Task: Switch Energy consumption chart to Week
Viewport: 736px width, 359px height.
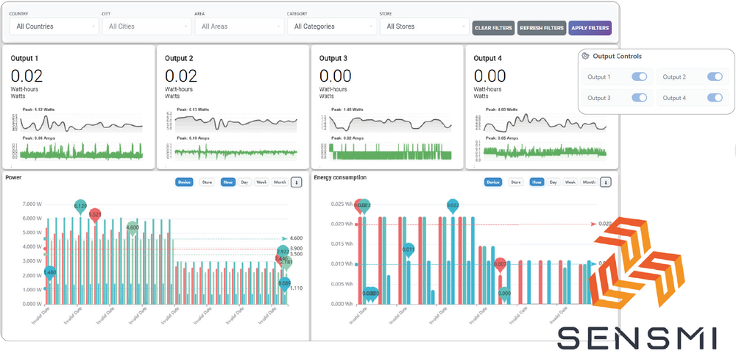Action: tap(570, 182)
